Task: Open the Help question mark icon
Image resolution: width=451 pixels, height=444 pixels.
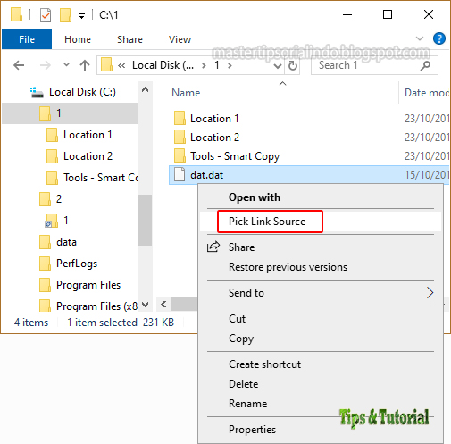Action: click(439, 38)
